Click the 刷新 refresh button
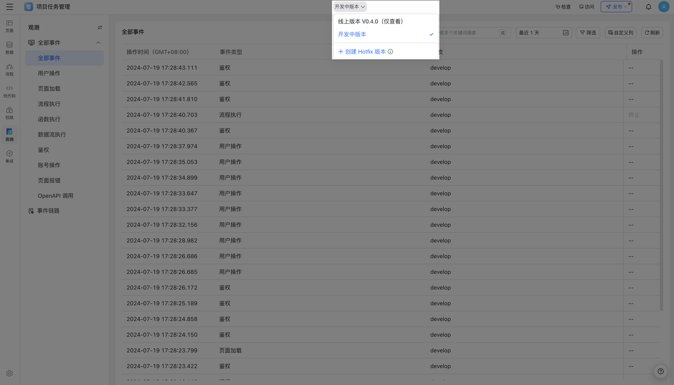Image resolution: width=674 pixels, height=385 pixels. (x=652, y=33)
